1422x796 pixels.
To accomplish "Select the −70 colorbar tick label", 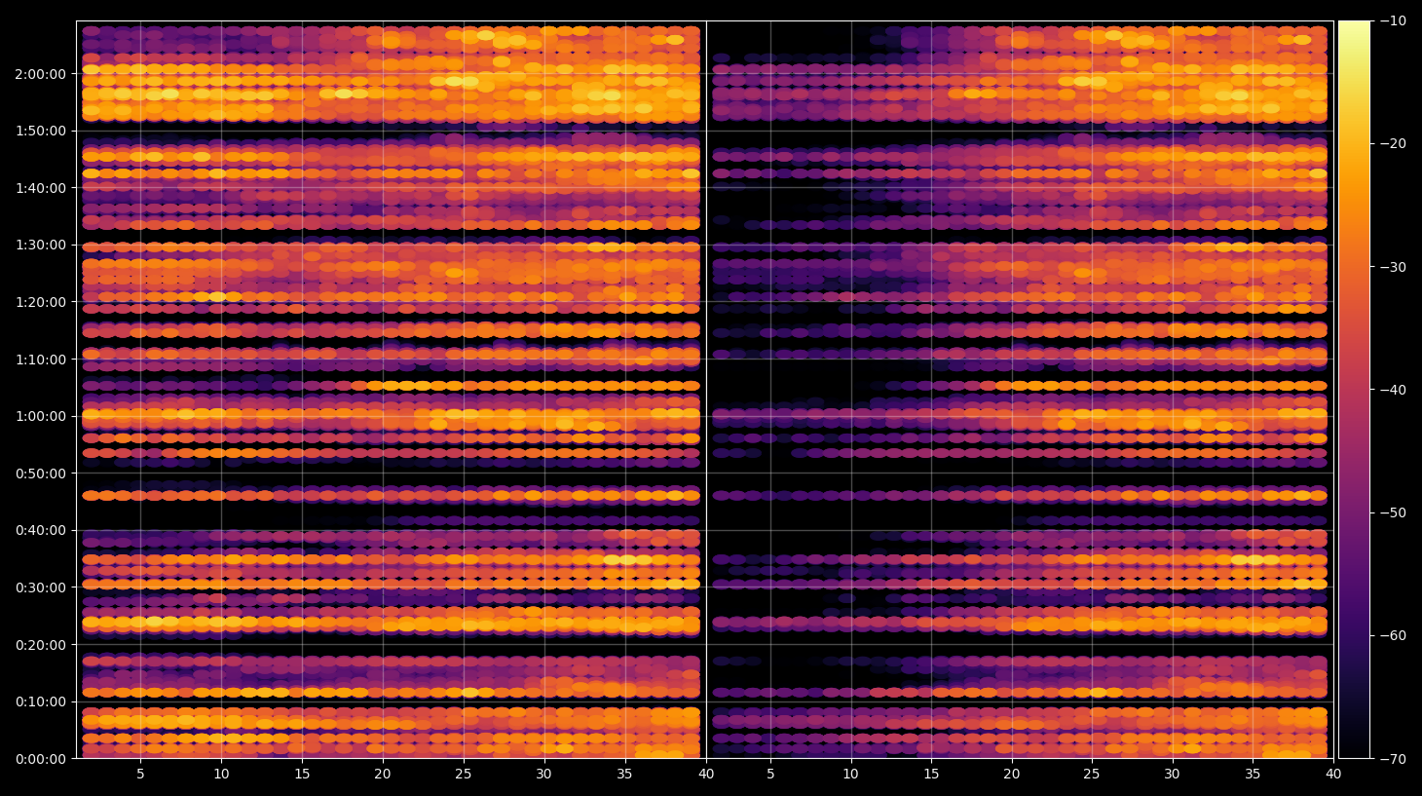I will tap(1393, 759).
